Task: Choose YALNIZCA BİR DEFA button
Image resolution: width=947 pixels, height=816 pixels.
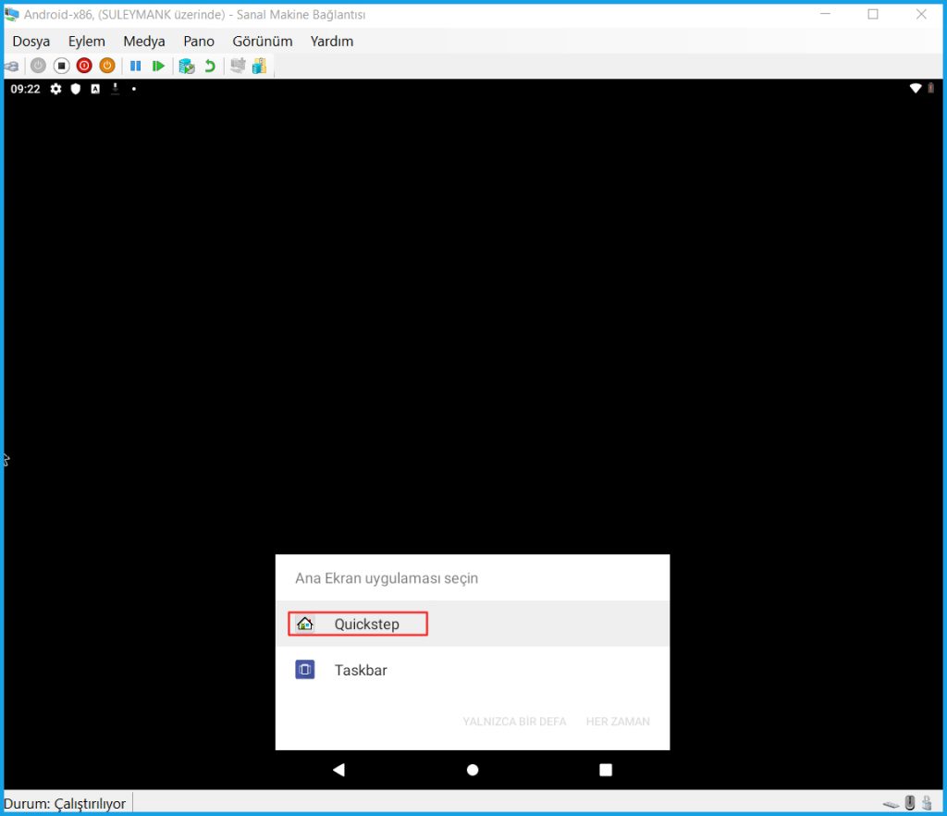Action: pos(514,722)
